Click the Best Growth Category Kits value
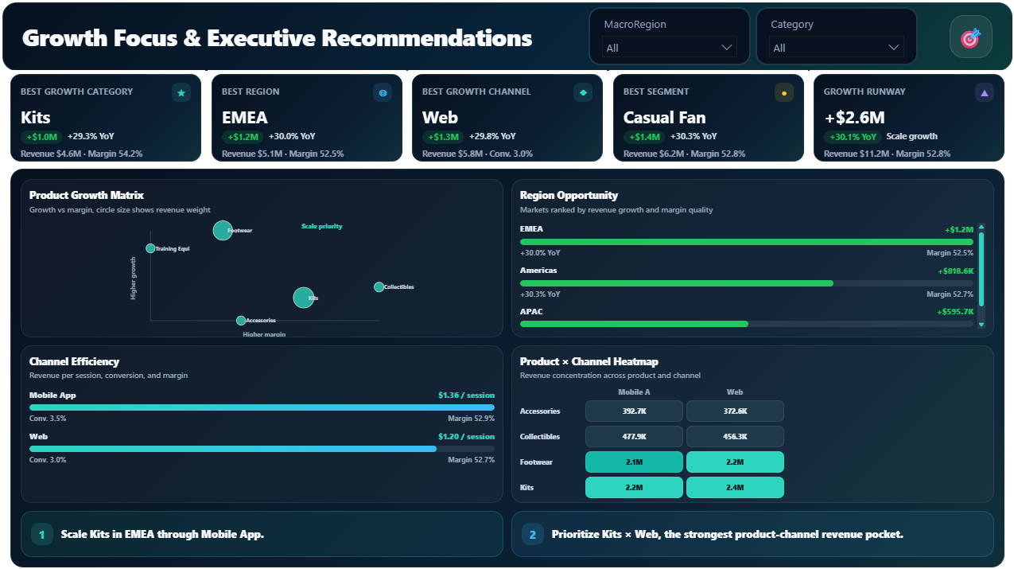 36,118
